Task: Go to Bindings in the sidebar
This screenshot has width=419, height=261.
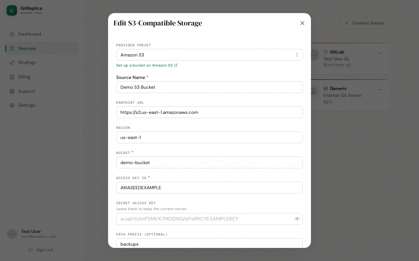Action: click(x=42, y=63)
